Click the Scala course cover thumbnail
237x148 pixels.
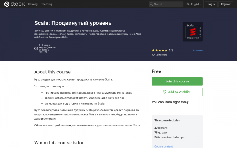coord(193,32)
